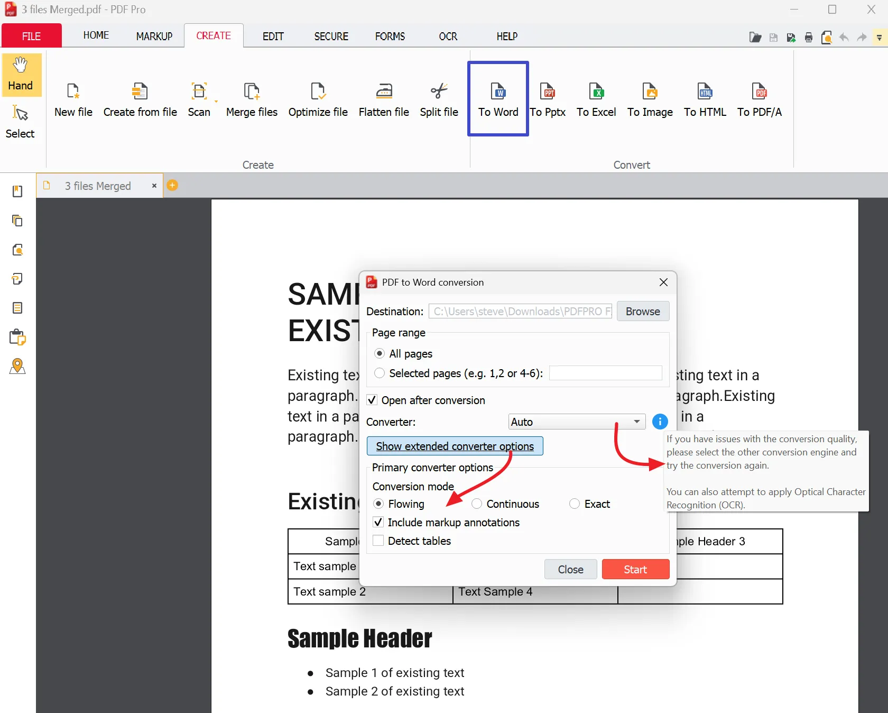Convert document To PDF/A
The image size is (888, 713).
(x=759, y=99)
